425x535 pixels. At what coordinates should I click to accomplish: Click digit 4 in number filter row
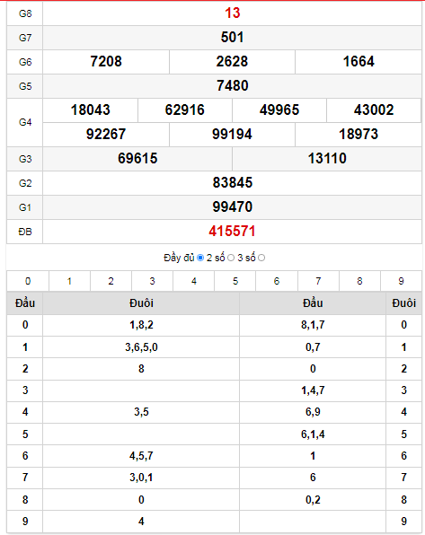coord(194,281)
